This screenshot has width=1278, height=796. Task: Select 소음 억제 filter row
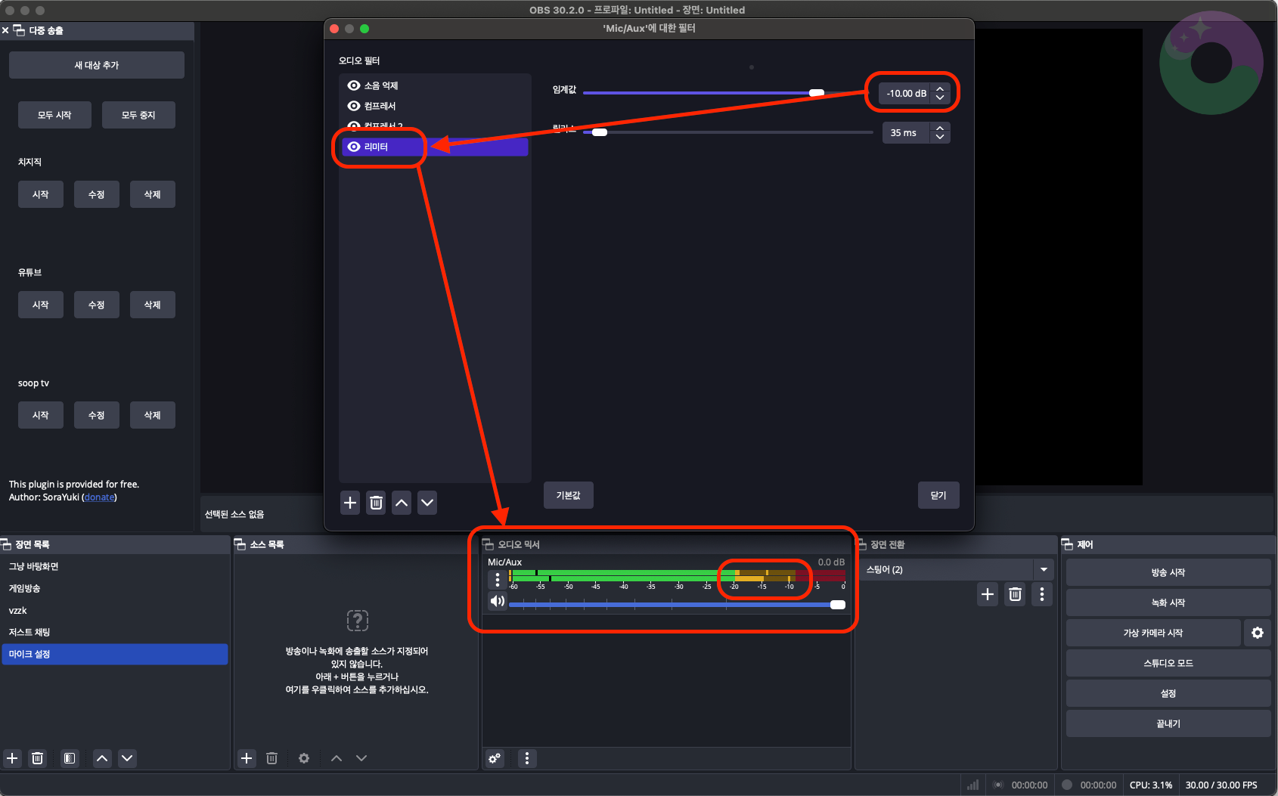point(435,85)
